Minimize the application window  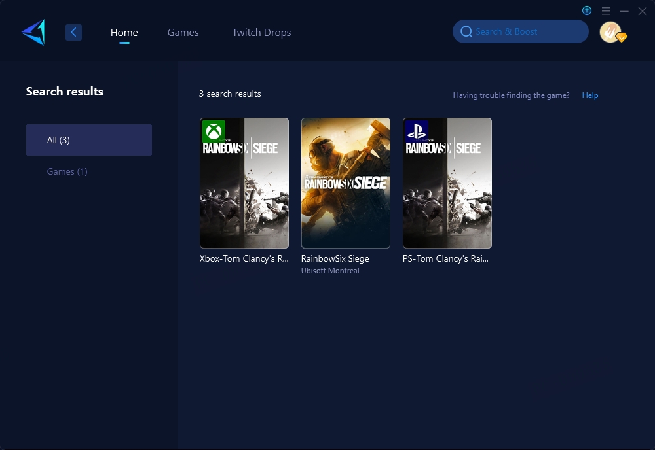point(624,11)
